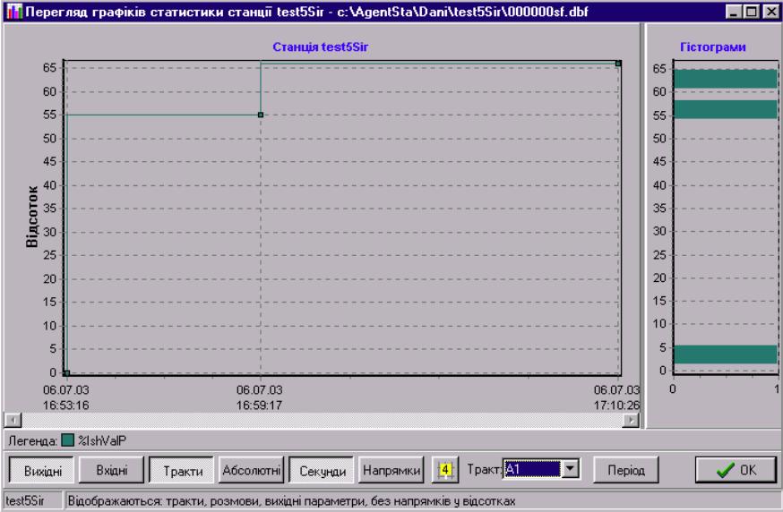Viewport: 783px width, 512px height.
Task: Click the app icon in the title bar
Action: 14,11
